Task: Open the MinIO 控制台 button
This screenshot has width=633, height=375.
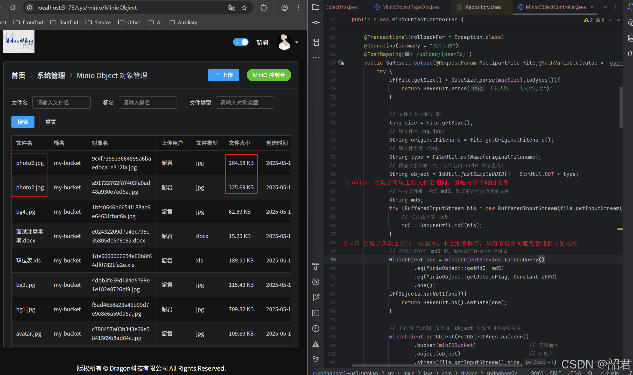Action: (x=269, y=75)
